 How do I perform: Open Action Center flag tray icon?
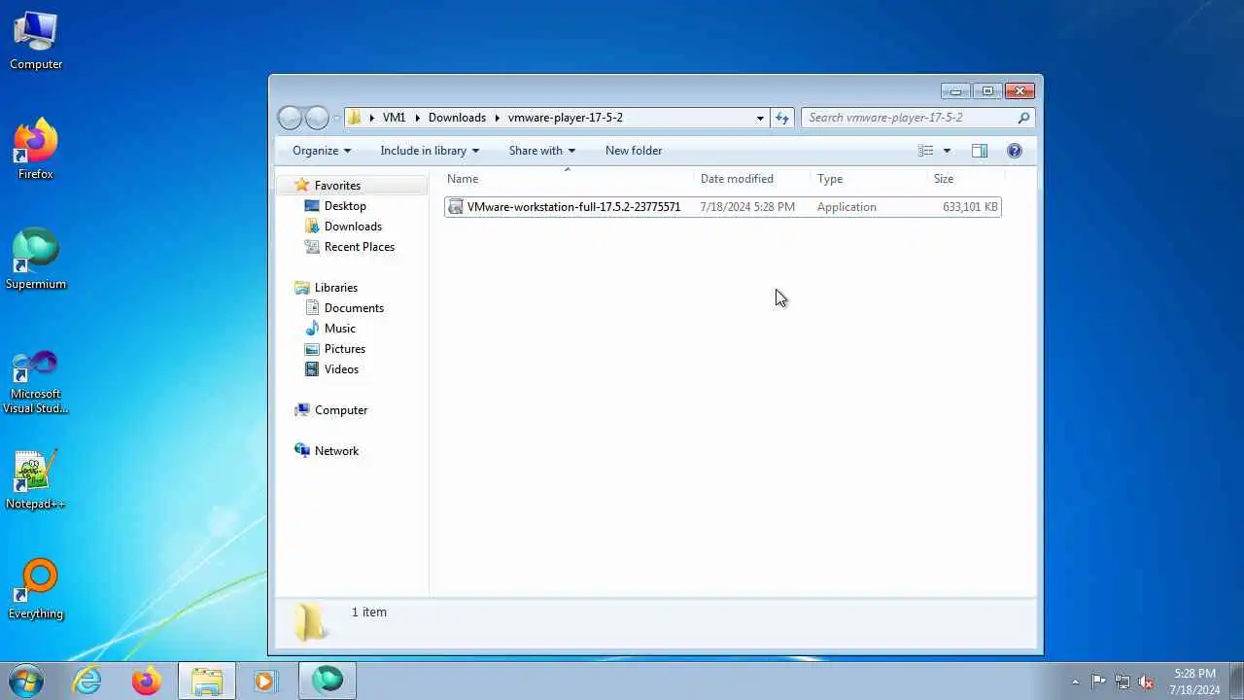(x=1098, y=682)
